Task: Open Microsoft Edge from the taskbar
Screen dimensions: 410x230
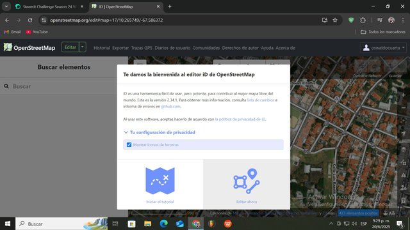Action: pyautogui.click(x=164, y=224)
